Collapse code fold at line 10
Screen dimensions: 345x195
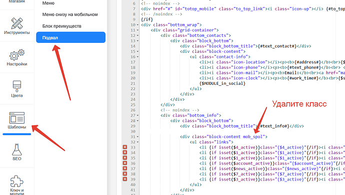(137, 25)
